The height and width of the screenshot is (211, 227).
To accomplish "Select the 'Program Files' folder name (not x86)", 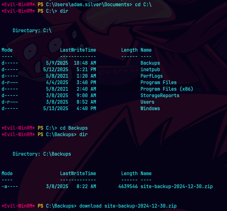I will coord(158,83).
